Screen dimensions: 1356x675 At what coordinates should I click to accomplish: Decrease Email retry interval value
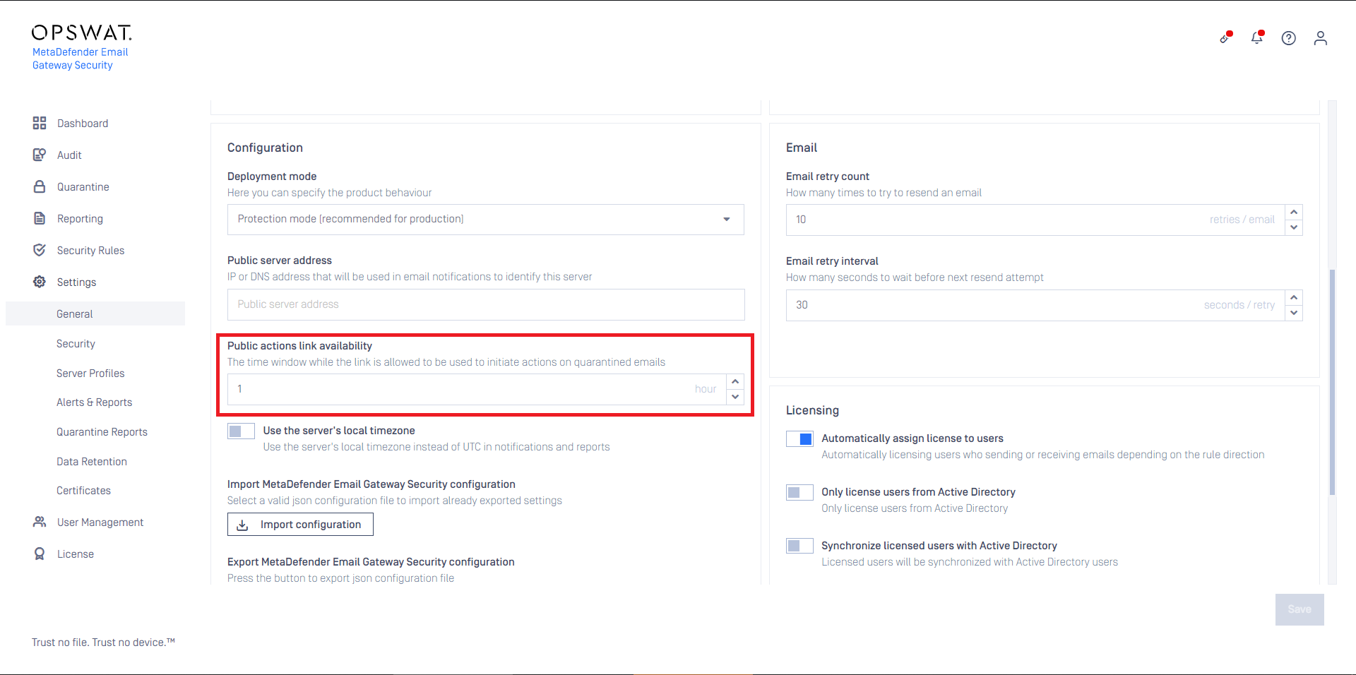(x=1294, y=313)
